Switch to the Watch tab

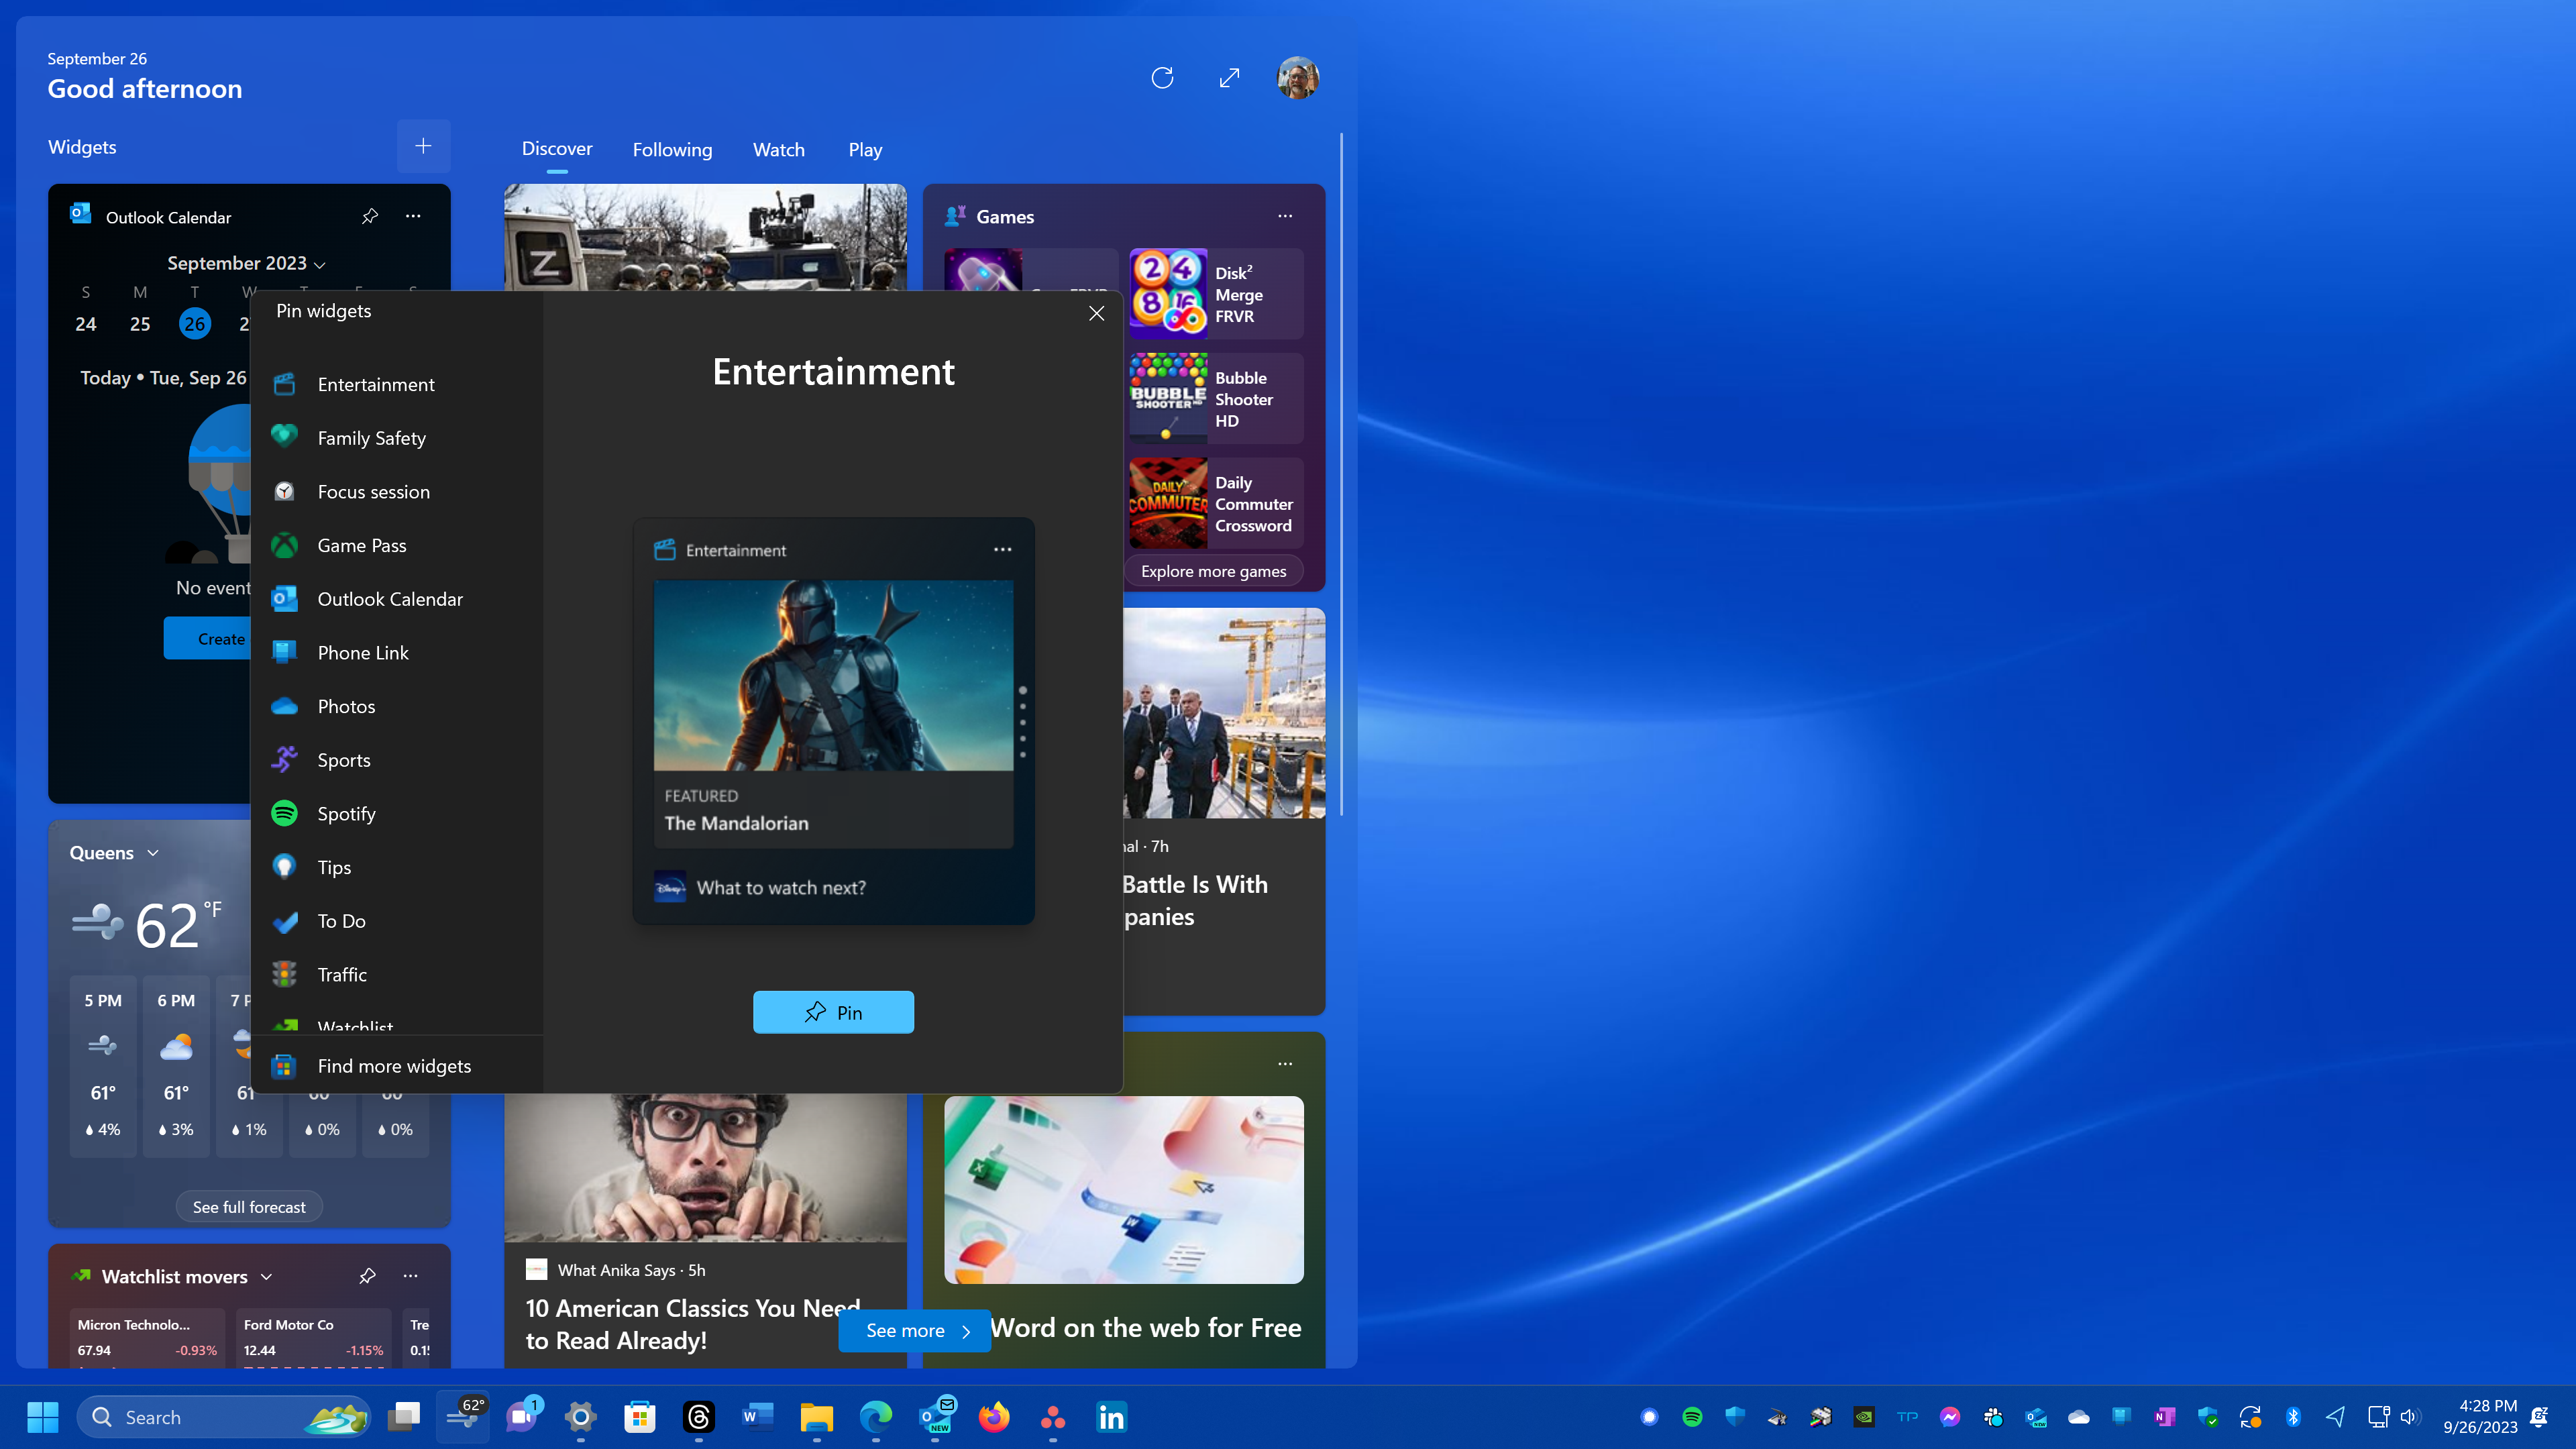pyautogui.click(x=778, y=149)
